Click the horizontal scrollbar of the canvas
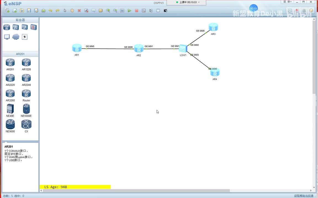Screen dimensions: 318x198 136,191
